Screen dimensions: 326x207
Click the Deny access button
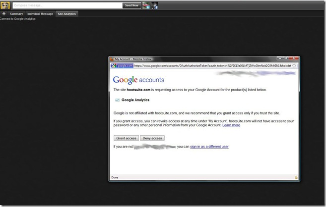point(152,138)
